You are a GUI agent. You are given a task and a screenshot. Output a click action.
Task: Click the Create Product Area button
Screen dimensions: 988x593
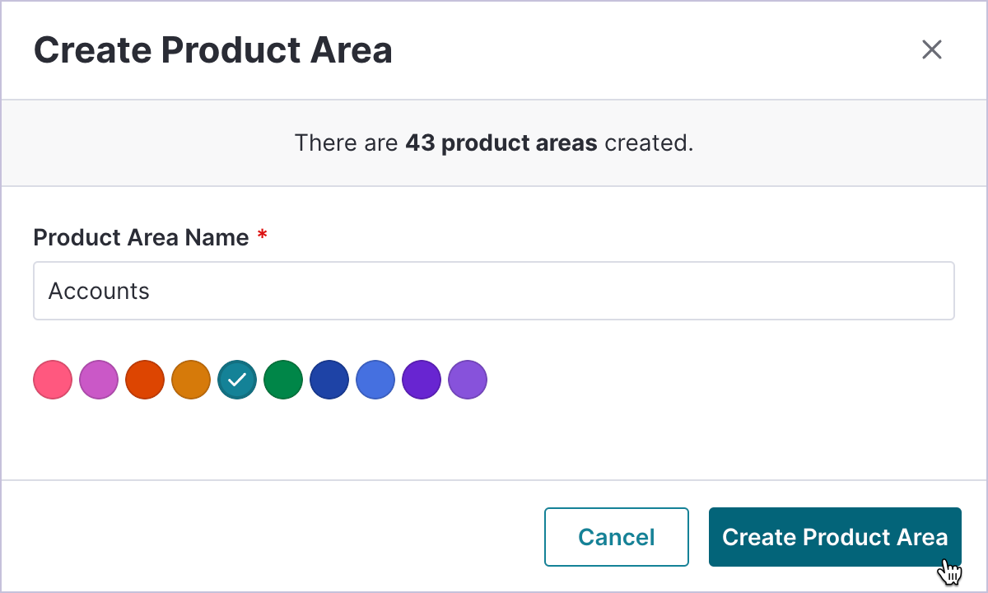(834, 537)
